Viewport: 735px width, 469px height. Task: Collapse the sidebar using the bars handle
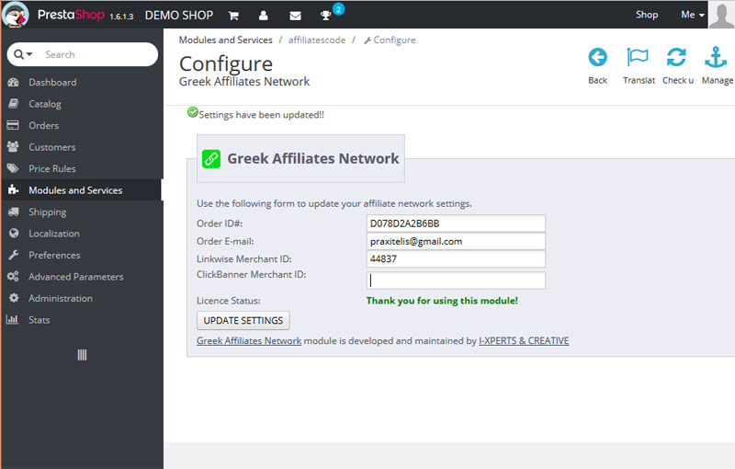[x=82, y=355]
